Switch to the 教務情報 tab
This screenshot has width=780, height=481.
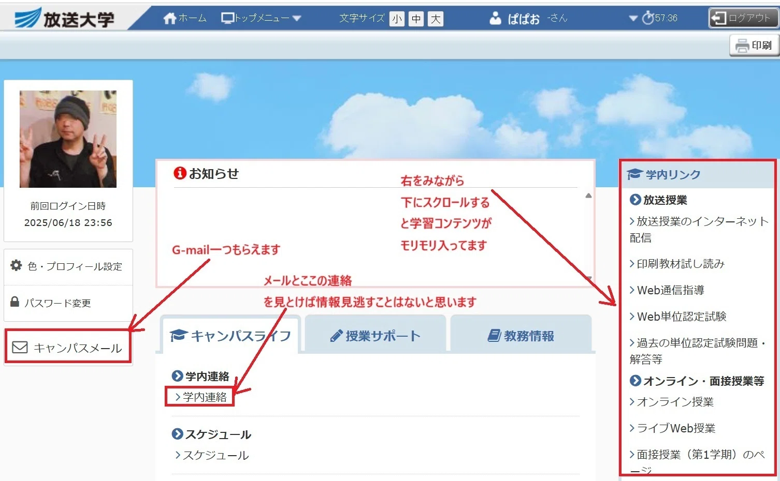coord(521,335)
